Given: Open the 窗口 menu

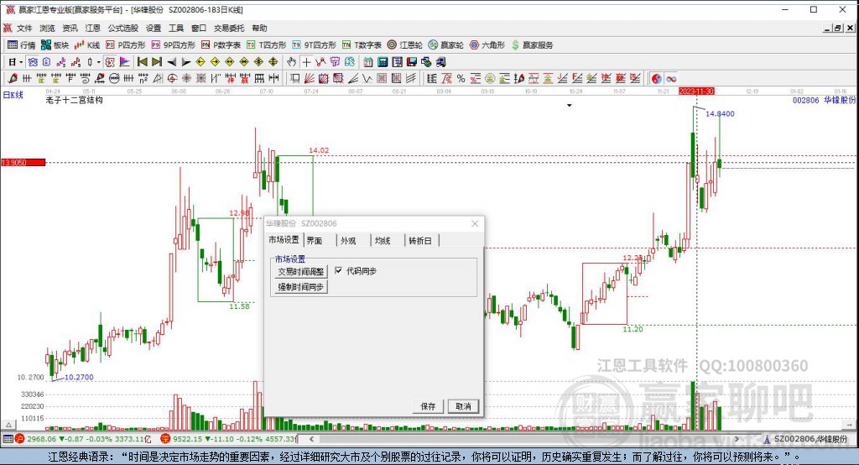Looking at the screenshot, I should click(198, 28).
